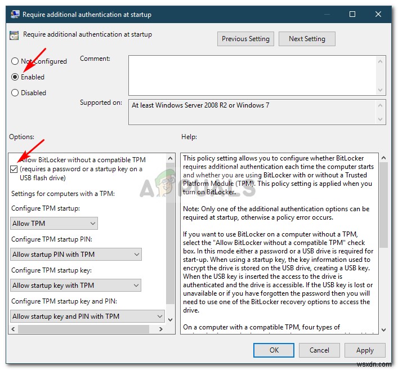Select the Disabled radio button
398x370 pixels.
pos(15,93)
